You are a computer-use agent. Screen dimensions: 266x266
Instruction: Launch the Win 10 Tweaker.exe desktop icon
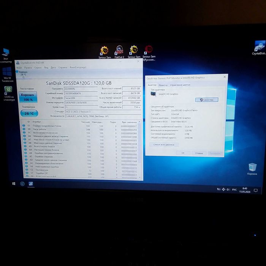tap(7, 74)
